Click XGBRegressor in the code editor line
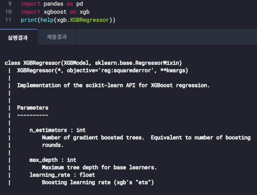 pyautogui.click(x=89, y=20)
